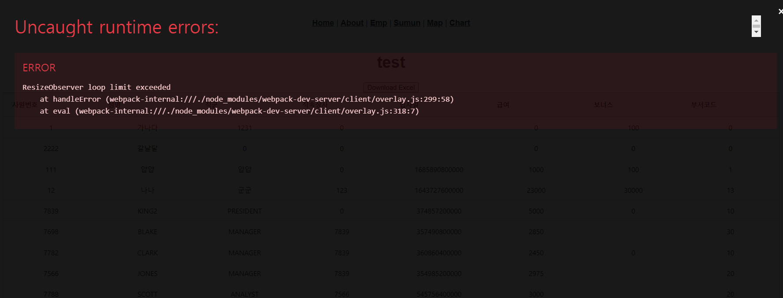Click the 사원번호 column header
Image resolution: width=783 pixels, height=298 pixels.
tap(25, 105)
